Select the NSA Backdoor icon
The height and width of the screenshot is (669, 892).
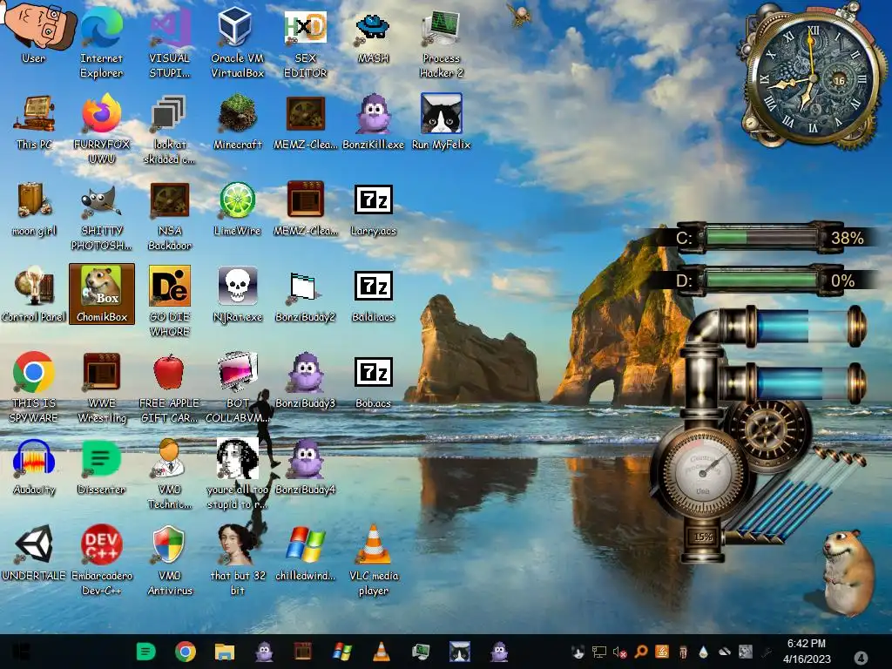point(170,216)
